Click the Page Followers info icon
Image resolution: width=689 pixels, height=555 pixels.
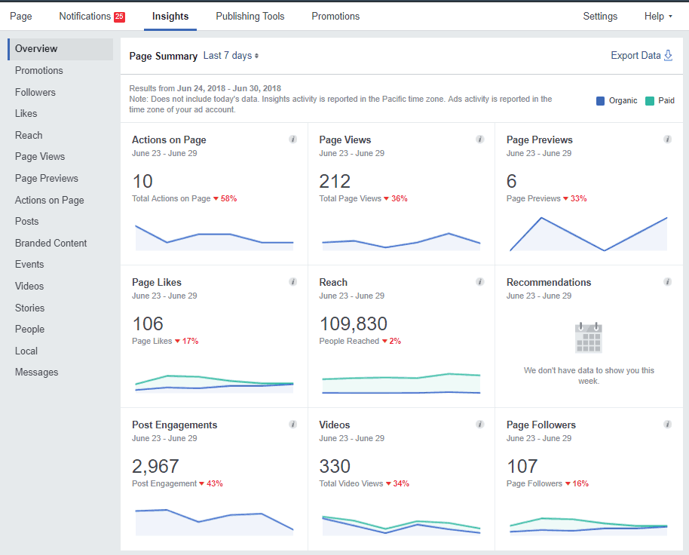point(667,424)
